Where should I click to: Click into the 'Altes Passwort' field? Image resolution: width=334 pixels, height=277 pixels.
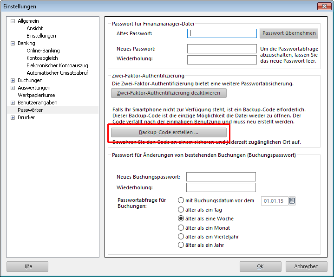point(222,33)
